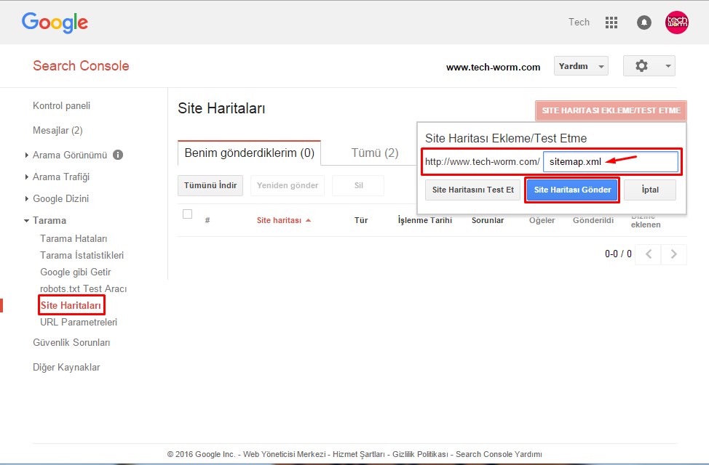Click the notifications bell icon
The height and width of the screenshot is (465, 709).
coord(643,23)
